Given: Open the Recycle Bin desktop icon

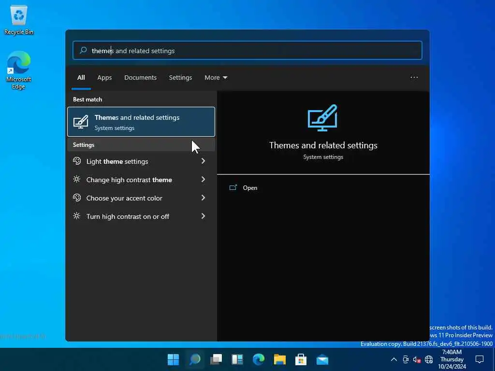Looking at the screenshot, I should (19, 20).
